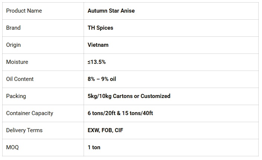Screen dimensions: 262x160
Task: Click the Container Capacity label
Action: coord(30,113)
